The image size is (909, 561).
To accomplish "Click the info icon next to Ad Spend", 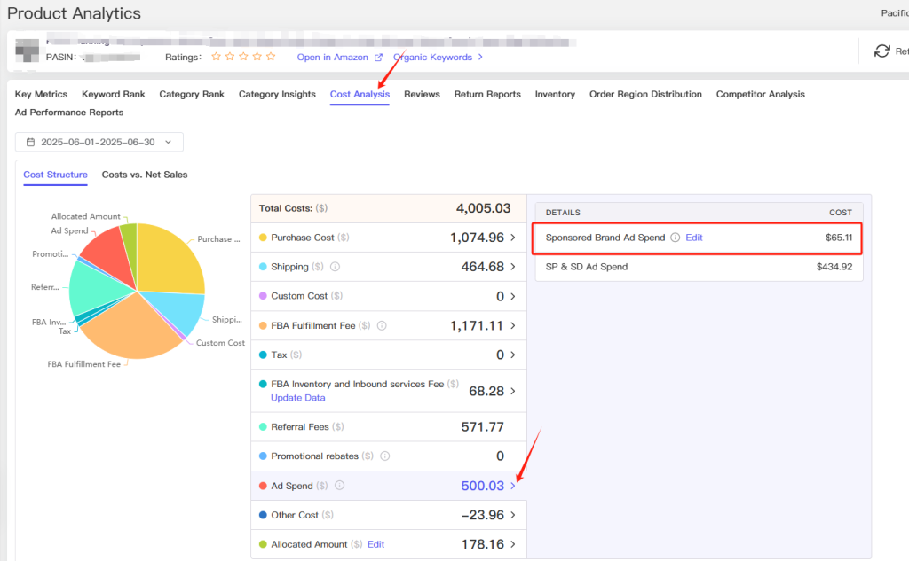I will (340, 485).
